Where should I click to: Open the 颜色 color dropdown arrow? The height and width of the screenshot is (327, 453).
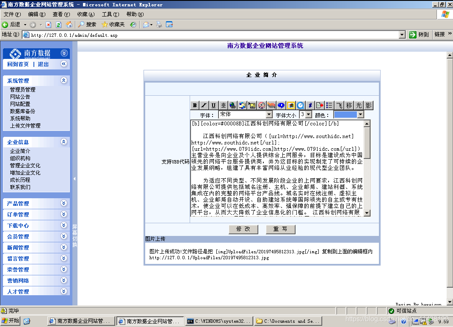pos(360,115)
